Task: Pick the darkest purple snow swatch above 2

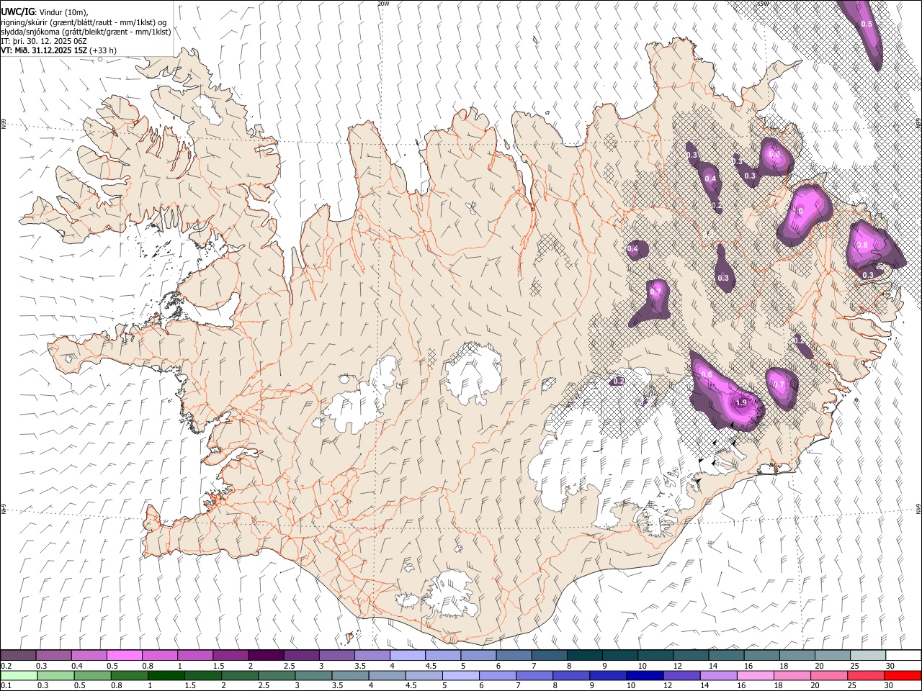Action: pos(265,656)
